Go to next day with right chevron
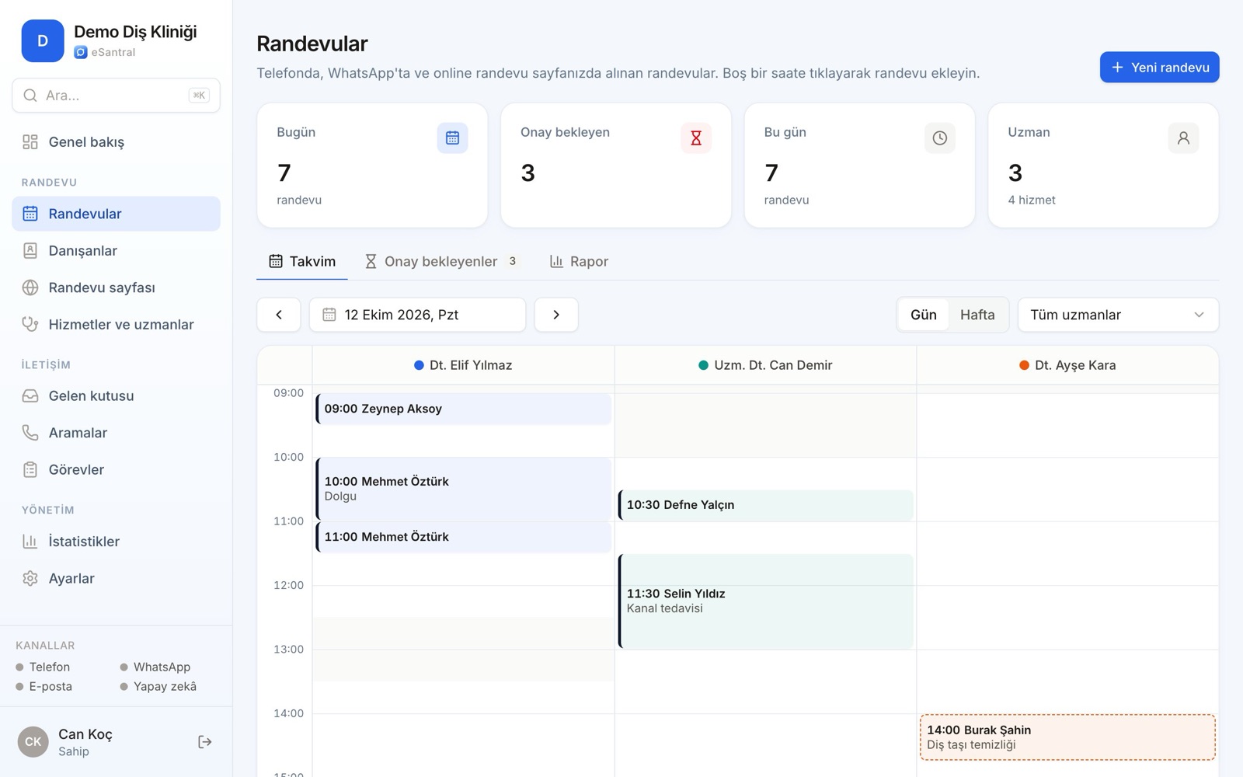 556,315
